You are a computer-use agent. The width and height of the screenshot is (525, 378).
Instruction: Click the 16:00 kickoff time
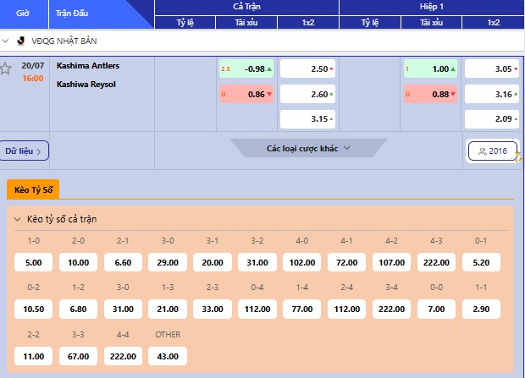point(33,79)
